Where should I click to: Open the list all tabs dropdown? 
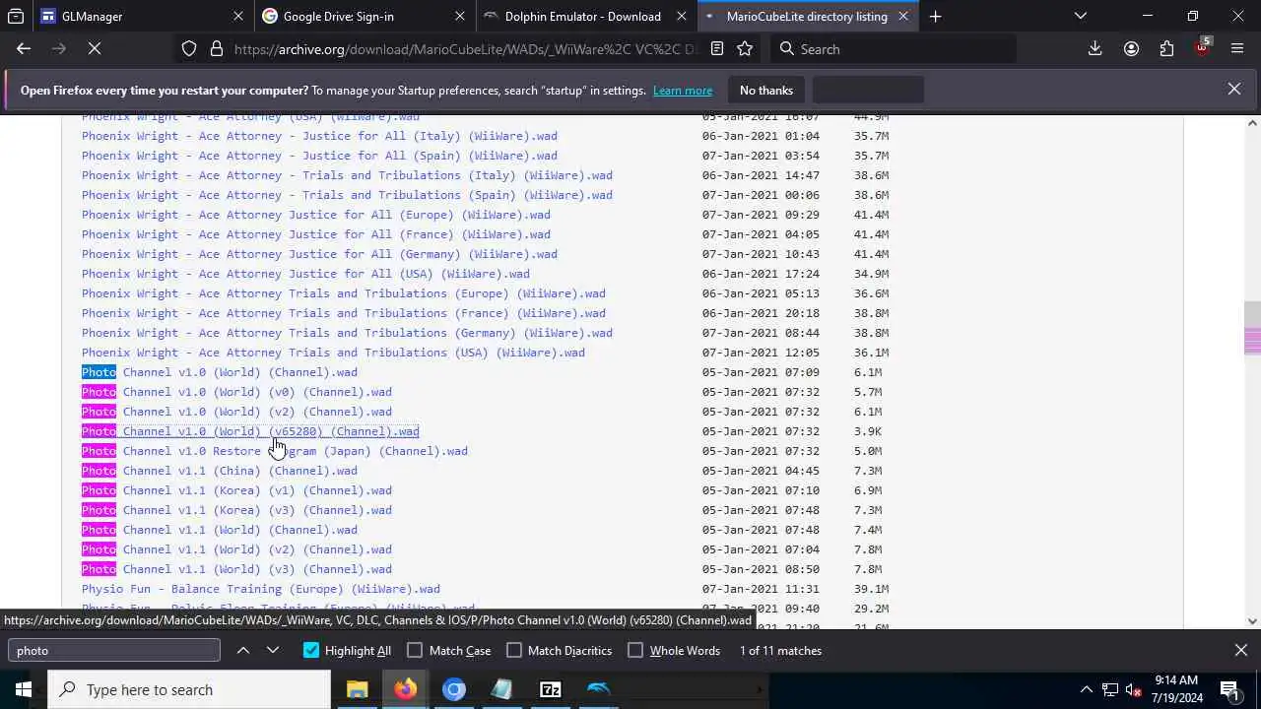(1081, 16)
